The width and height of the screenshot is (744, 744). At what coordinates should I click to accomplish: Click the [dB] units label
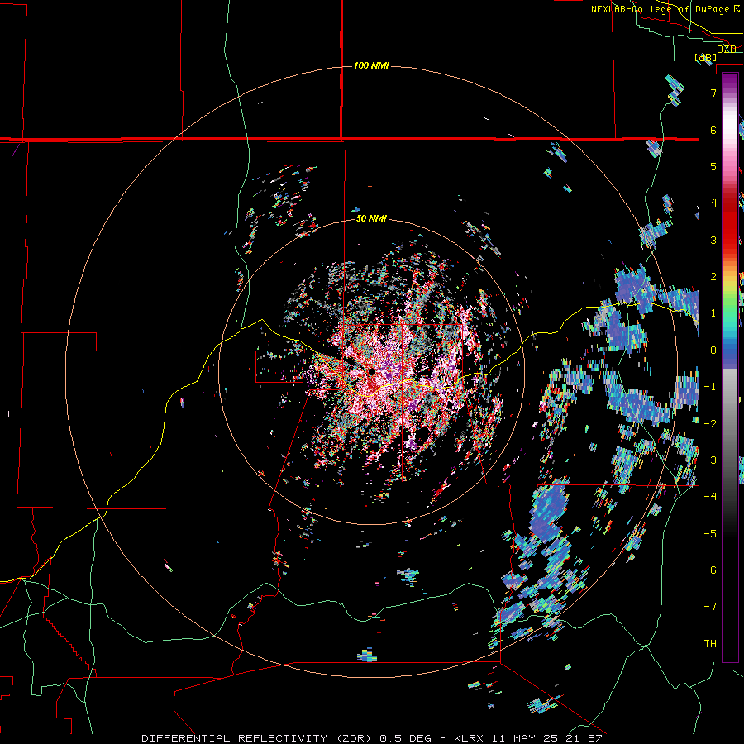click(x=706, y=58)
